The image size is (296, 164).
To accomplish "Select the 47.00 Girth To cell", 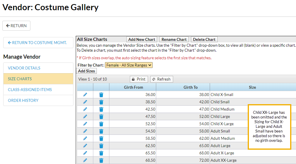I will 183,109.
